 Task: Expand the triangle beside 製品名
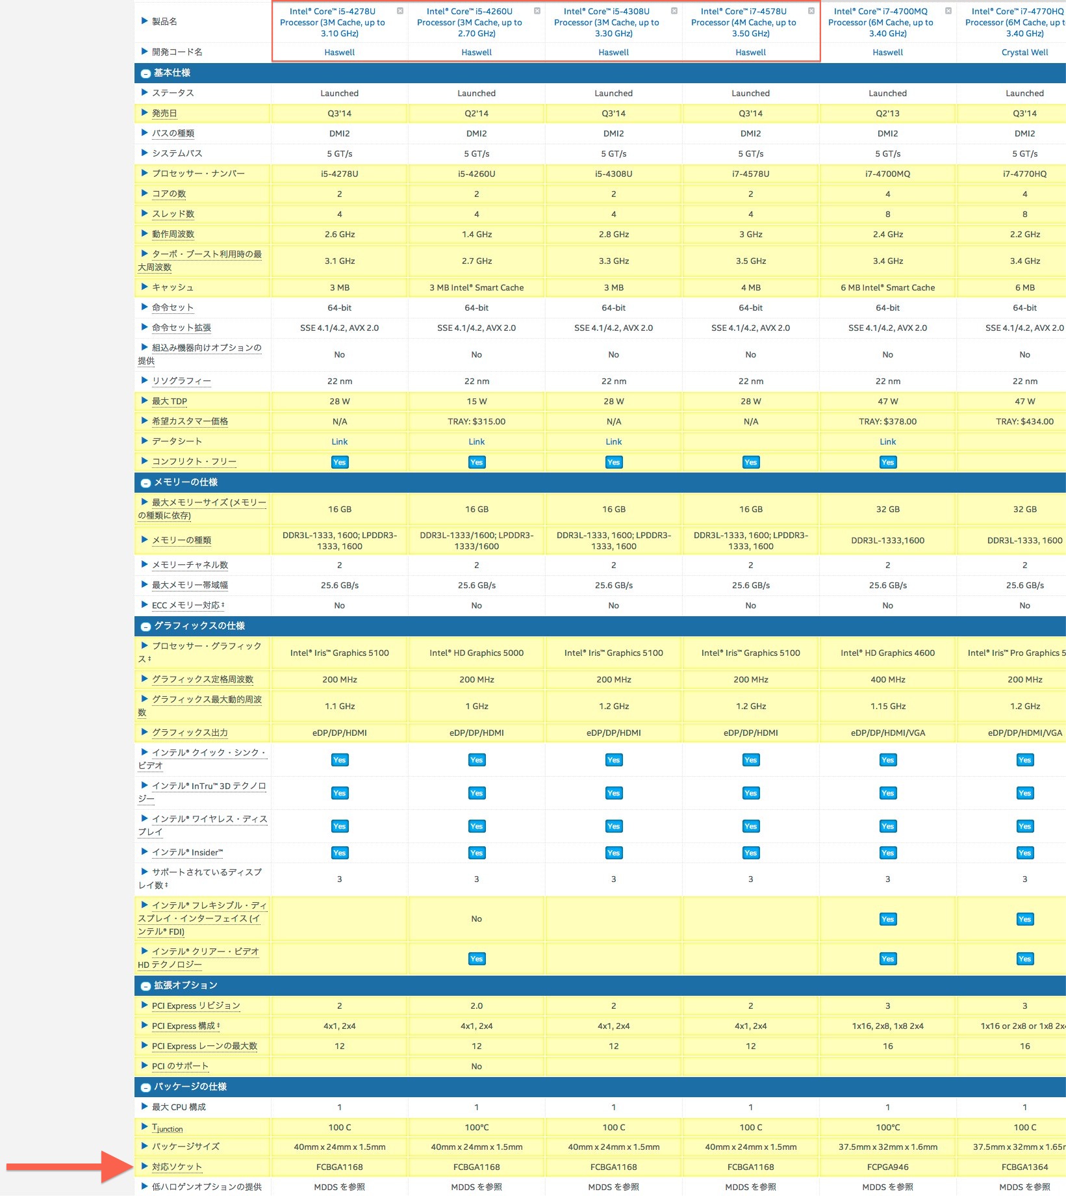tap(144, 21)
